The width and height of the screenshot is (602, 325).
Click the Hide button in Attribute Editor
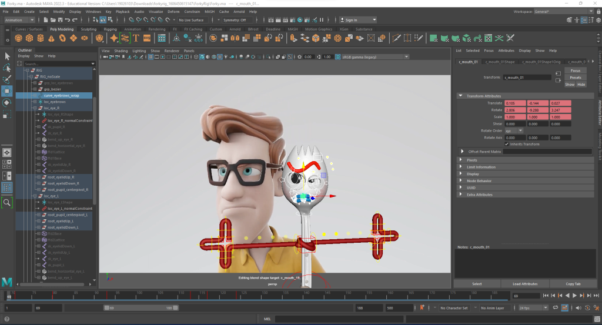pos(581,85)
